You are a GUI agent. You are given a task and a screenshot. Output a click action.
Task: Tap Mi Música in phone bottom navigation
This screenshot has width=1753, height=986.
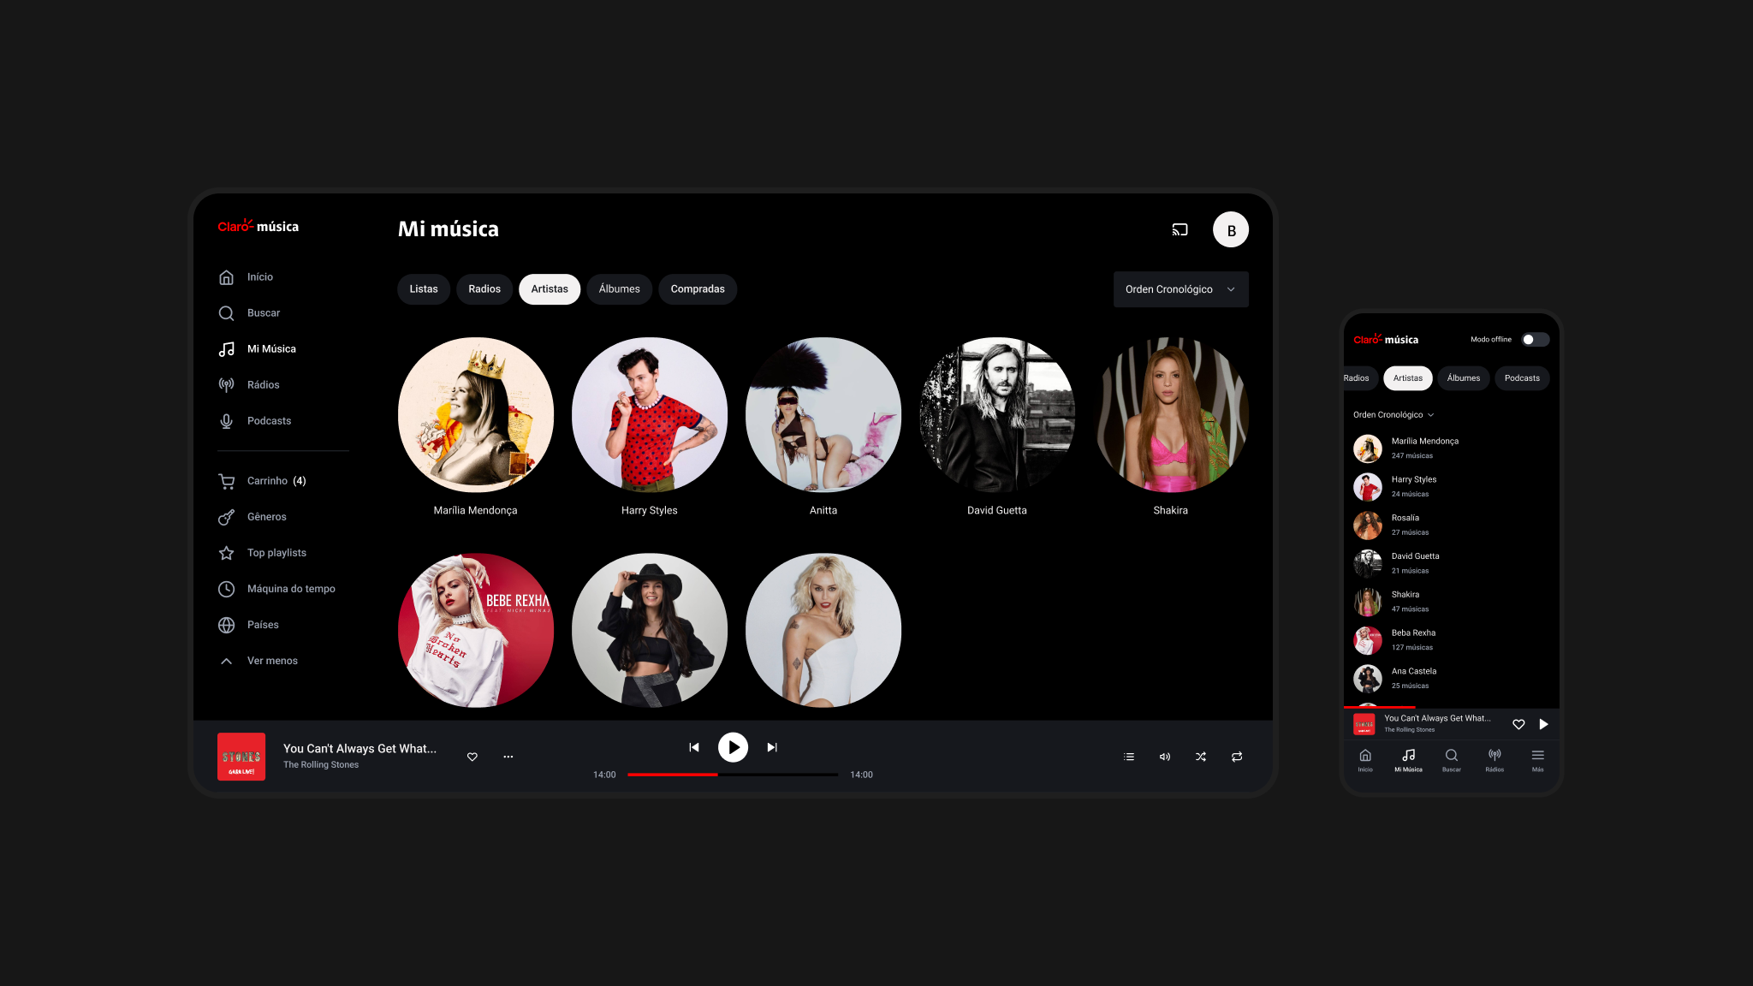pos(1408,760)
